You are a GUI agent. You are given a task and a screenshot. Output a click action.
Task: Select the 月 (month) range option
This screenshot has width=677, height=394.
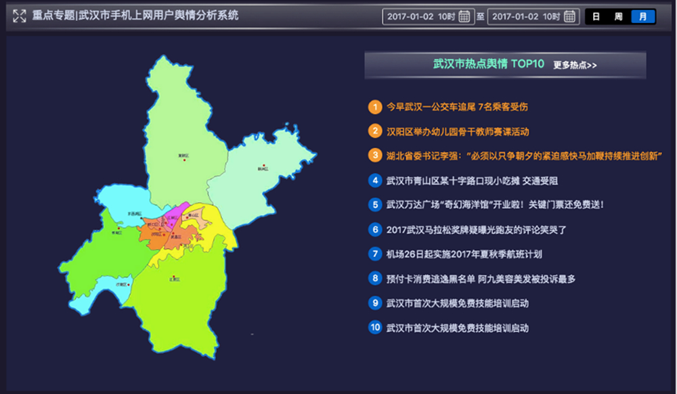pyautogui.click(x=642, y=17)
